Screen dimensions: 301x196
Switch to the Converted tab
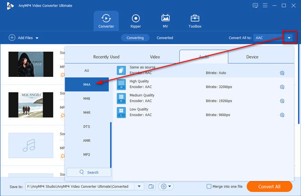point(165,38)
